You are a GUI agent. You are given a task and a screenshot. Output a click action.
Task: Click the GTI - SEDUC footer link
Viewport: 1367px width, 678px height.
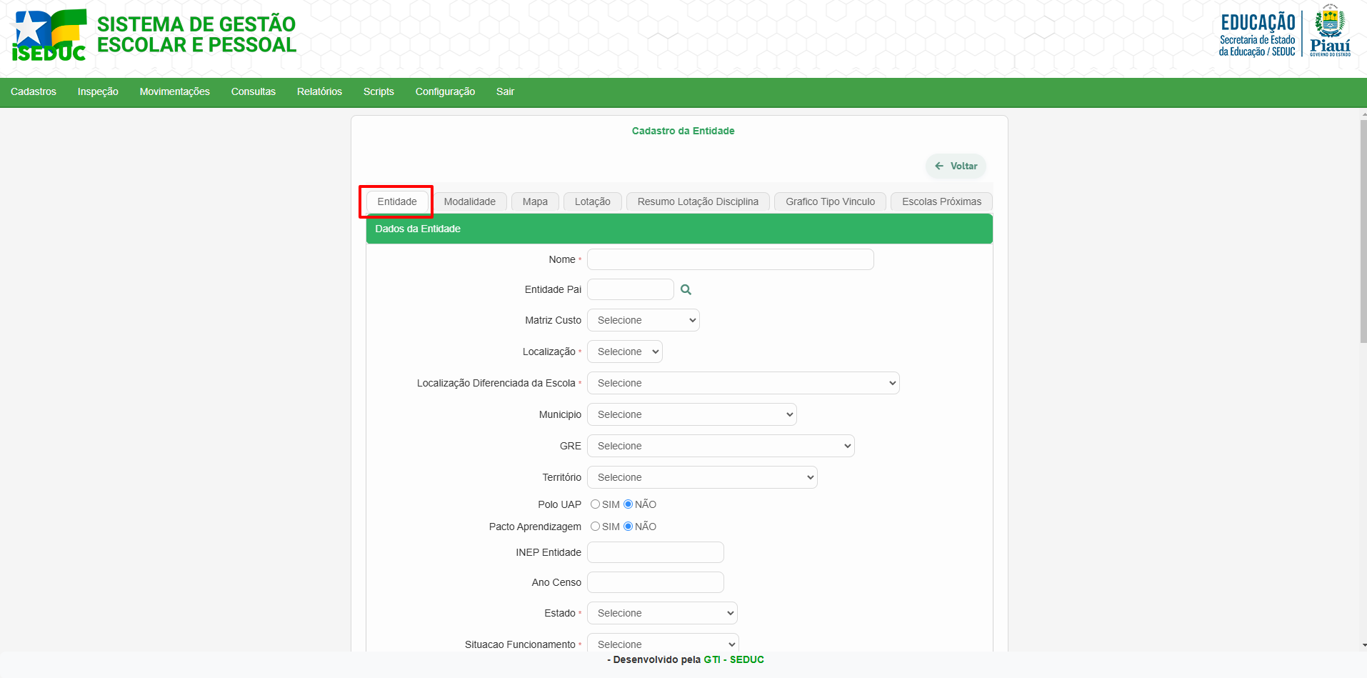(x=733, y=659)
